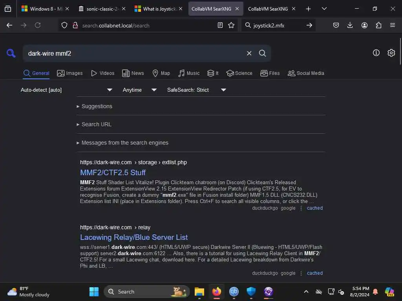Image resolution: width=402 pixels, height=301 pixels.
Task: Open SearXNG about info icon
Action: pyautogui.click(x=376, y=53)
